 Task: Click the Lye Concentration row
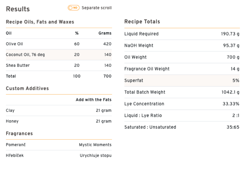coord(182,104)
